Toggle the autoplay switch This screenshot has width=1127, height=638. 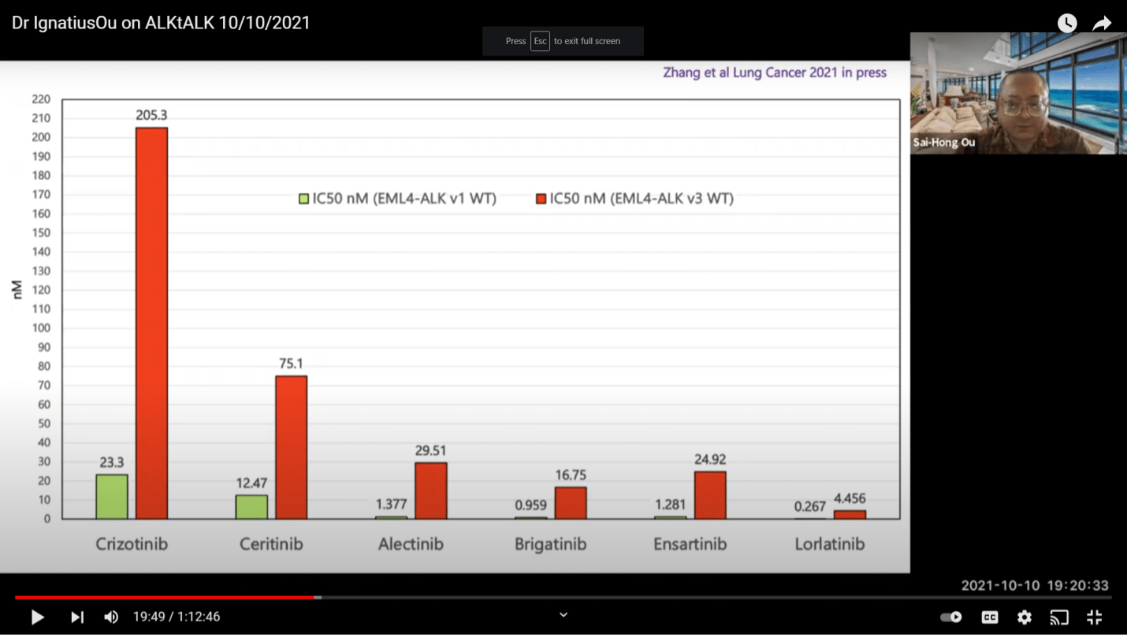click(951, 617)
